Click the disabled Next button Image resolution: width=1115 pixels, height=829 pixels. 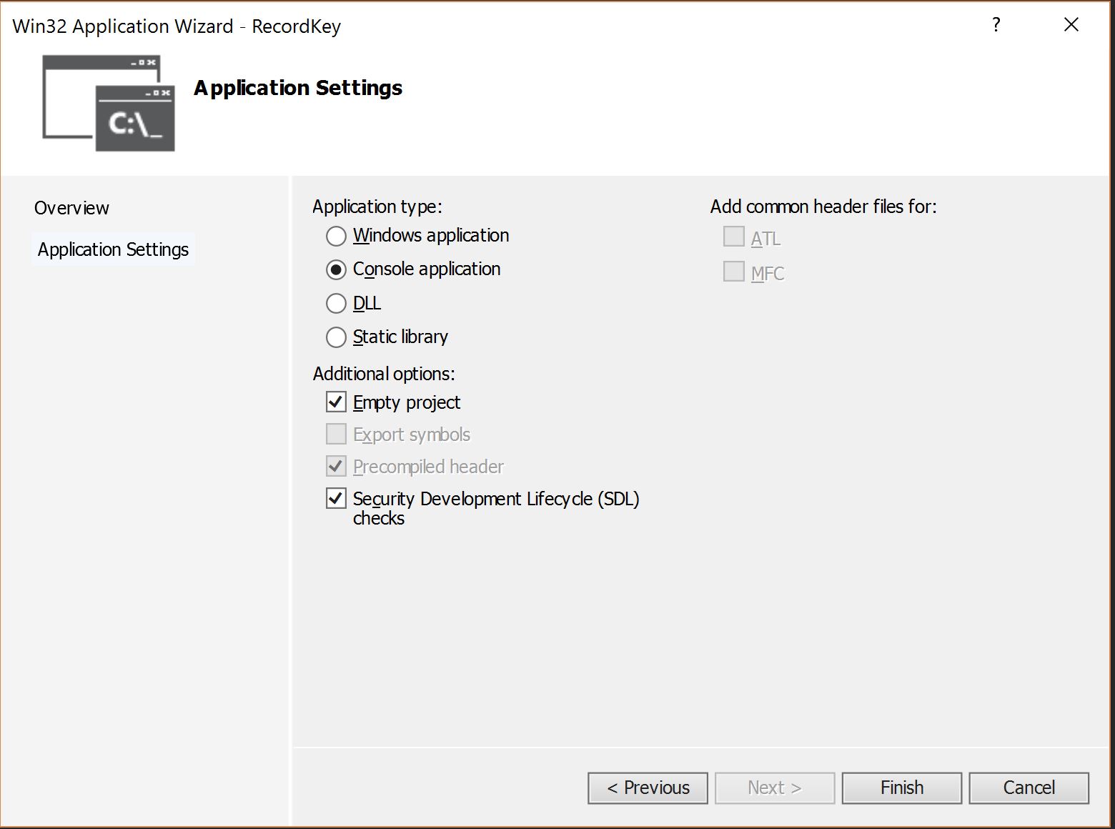774,788
